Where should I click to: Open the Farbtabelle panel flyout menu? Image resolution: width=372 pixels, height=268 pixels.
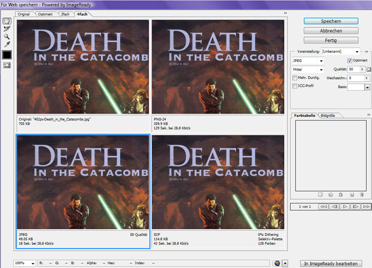[369, 115]
